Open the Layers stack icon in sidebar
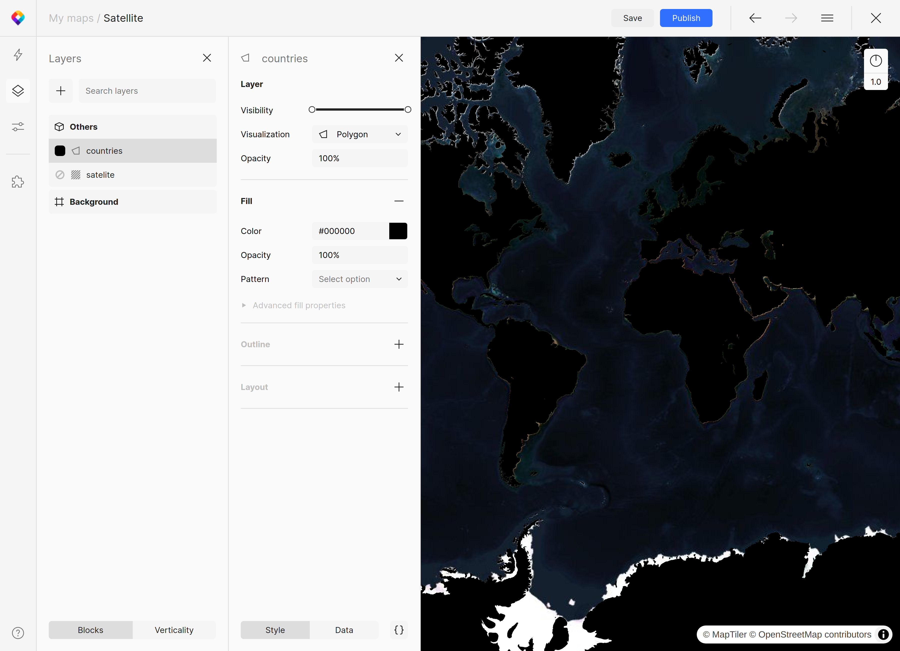 (x=18, y=91)
